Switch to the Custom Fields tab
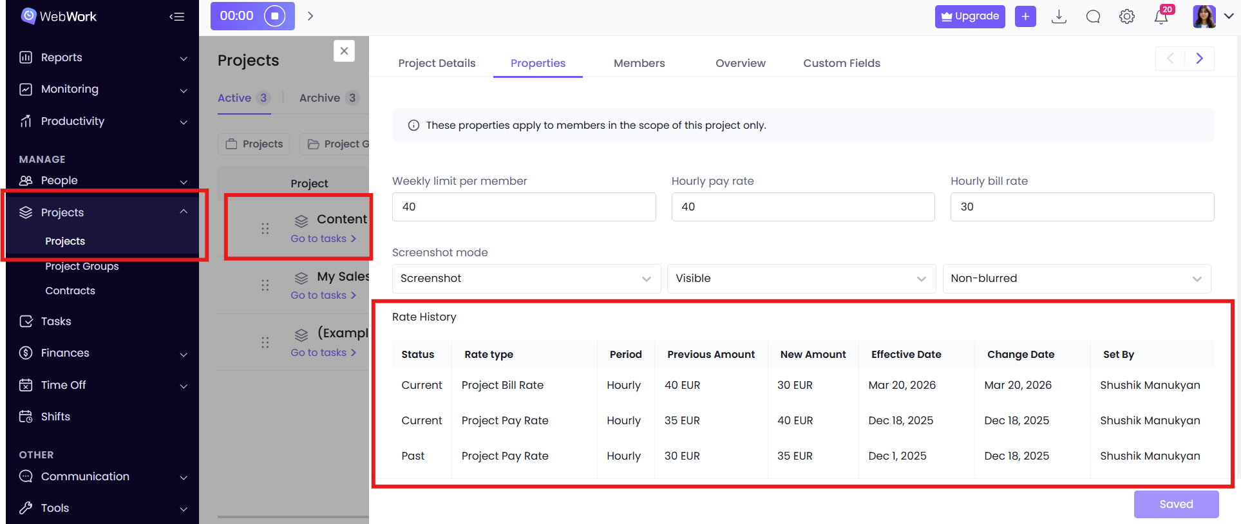Viewport: 1241px width, 524px height. click(x=841, y=63)
